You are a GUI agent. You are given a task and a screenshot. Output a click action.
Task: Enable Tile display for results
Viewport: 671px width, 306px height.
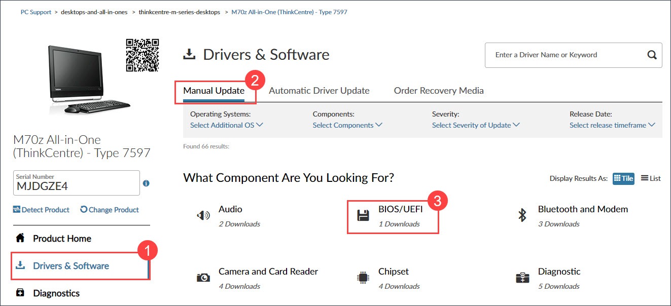(x=623, y=178)
